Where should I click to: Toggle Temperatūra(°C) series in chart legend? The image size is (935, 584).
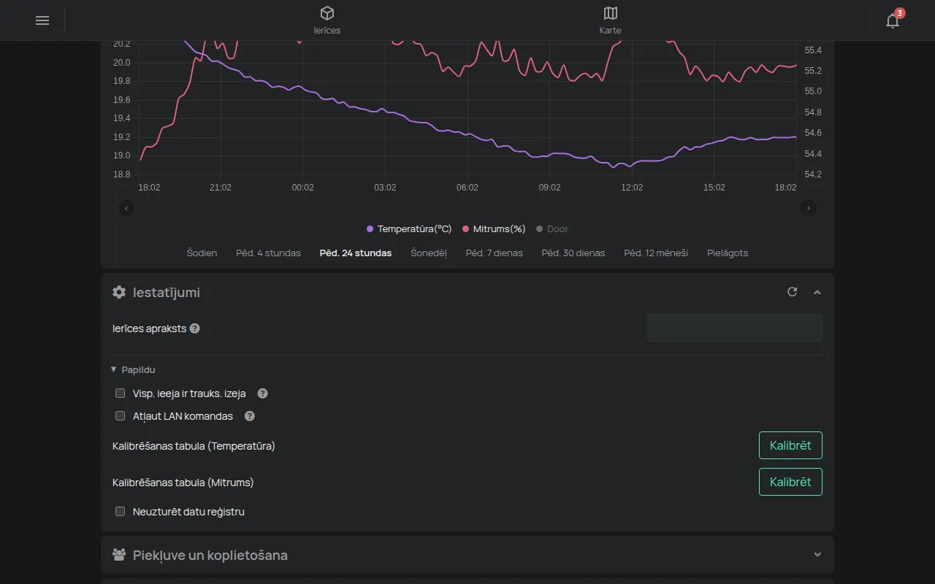point(409,229)
